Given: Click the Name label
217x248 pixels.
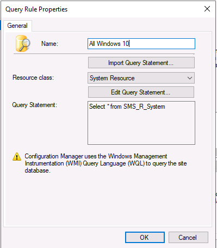Looking at the screenshot, I should 49,44.
